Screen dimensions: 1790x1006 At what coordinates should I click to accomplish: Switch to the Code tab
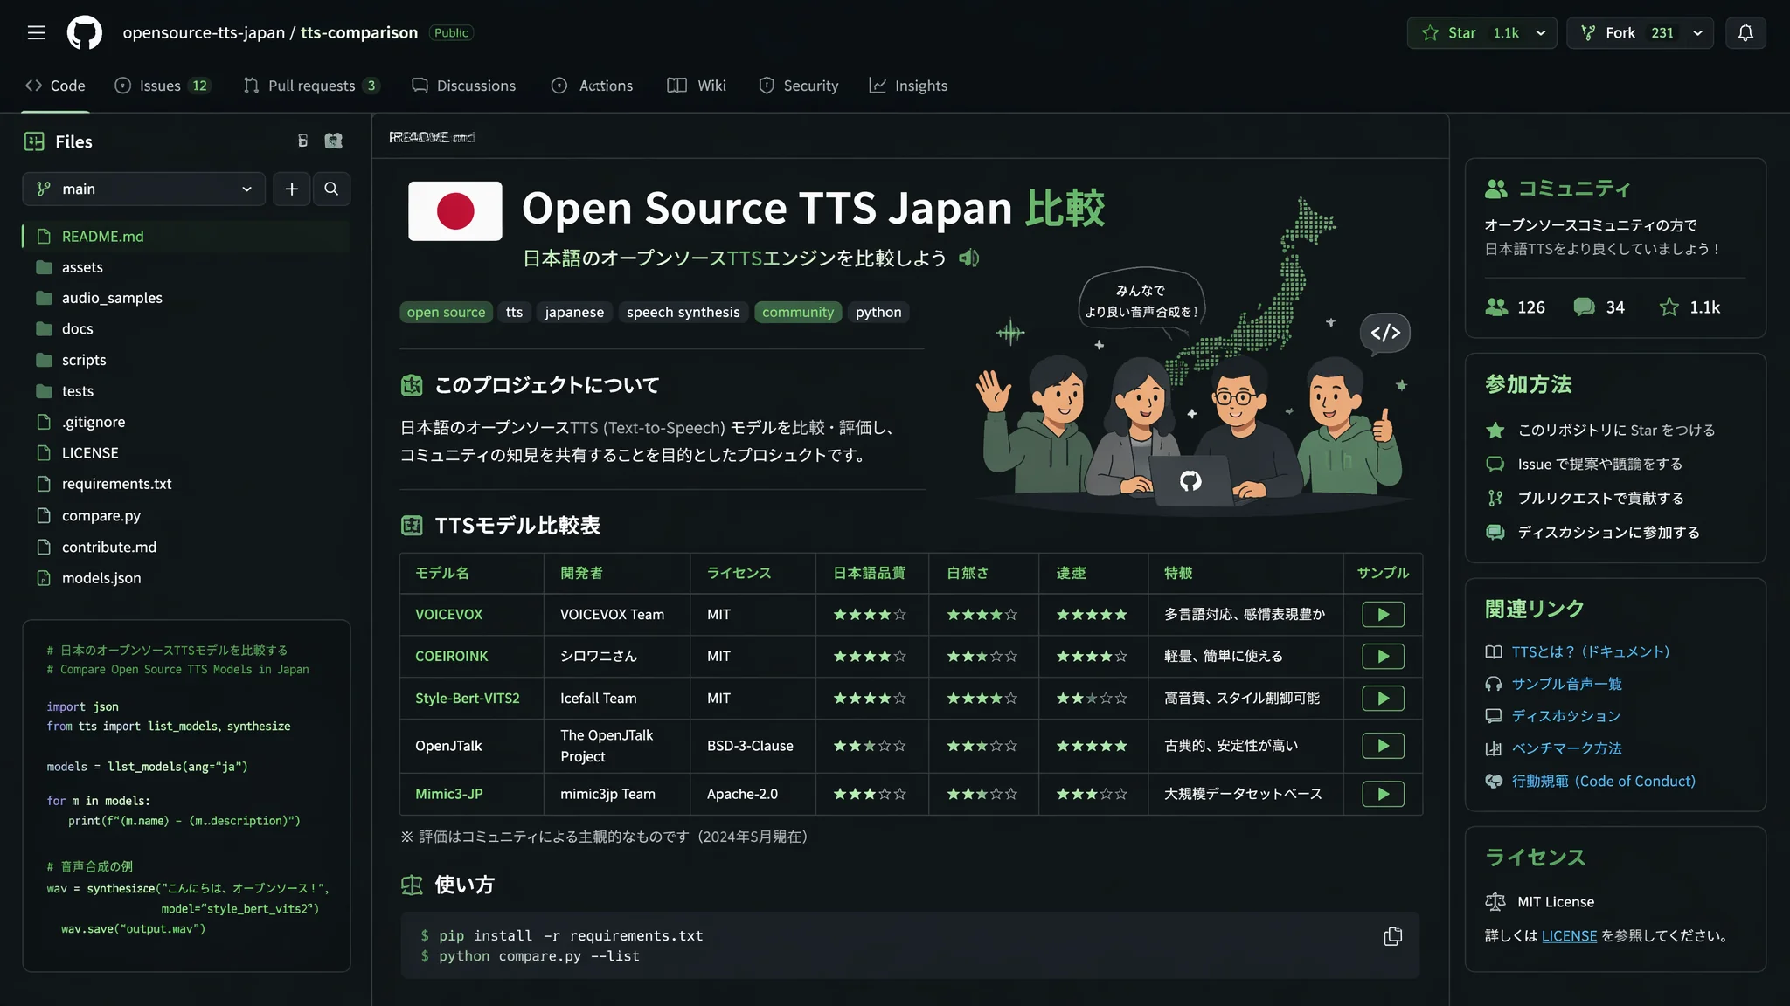coord(55,86)
